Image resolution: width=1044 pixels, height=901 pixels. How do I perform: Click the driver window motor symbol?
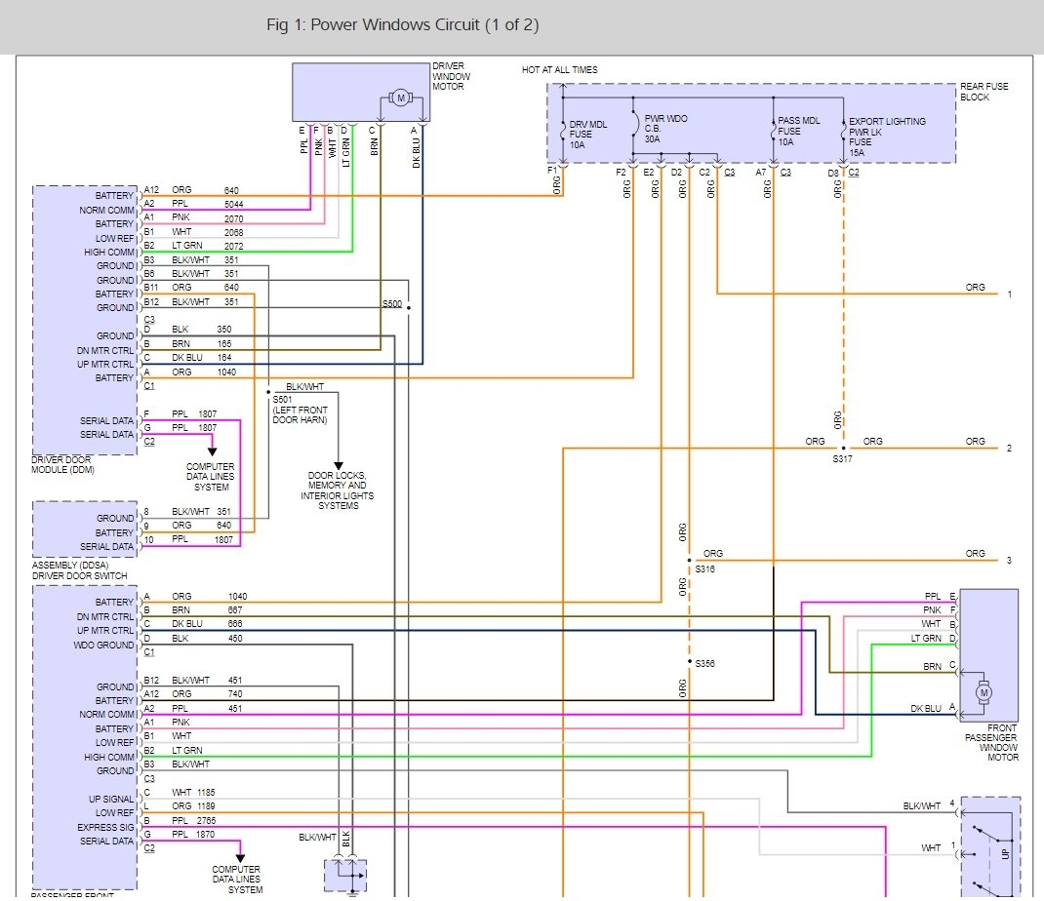(x=399, y=98)
